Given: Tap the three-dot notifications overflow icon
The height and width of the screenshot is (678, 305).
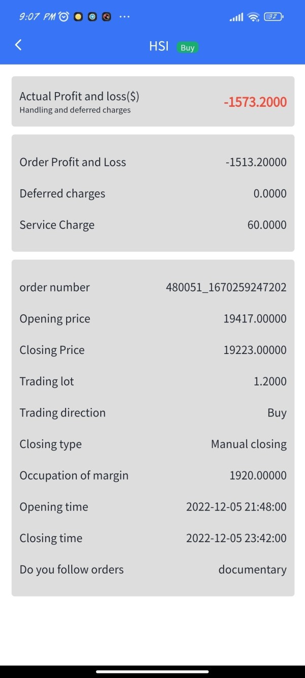Looking at the screenshot, I should [125, 17].
